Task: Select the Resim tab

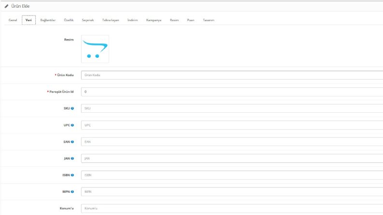Action: click(174, 20)
